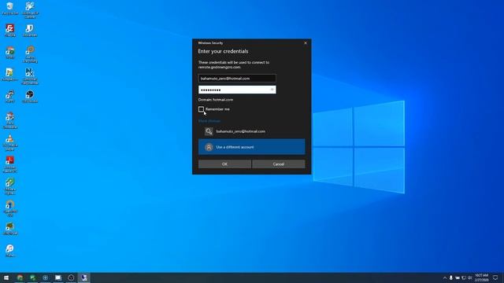Open the VLC media player desktop shortcut
504x283 pixels.
click(x=10, y=142)
